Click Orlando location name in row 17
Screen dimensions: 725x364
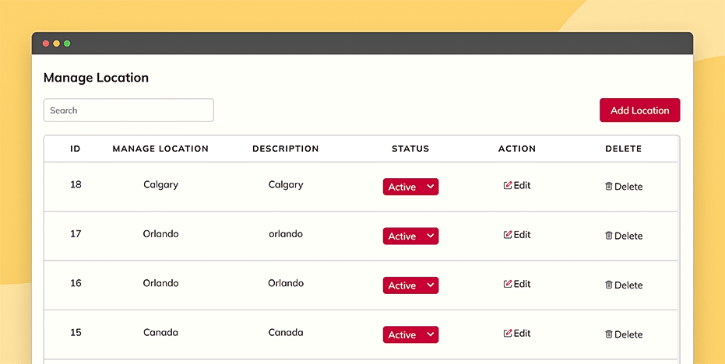click(160, 234)
